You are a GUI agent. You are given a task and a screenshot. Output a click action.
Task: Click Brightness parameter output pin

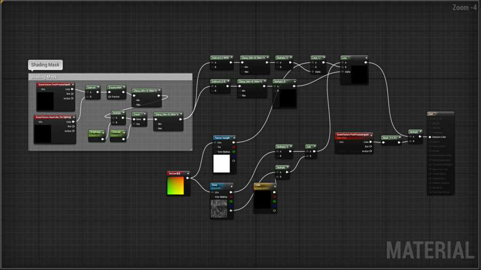click(103, 139)
